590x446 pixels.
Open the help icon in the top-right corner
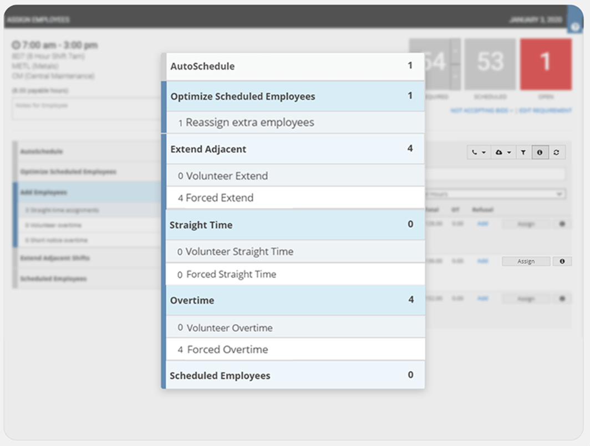[x=574, y=26]
